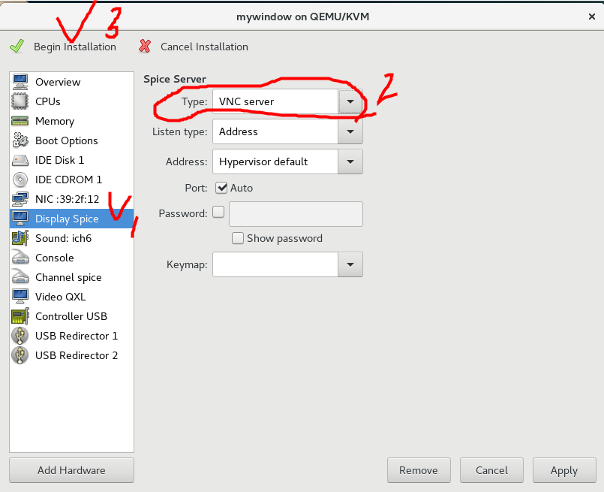This screenshot has height=492, width=604.
Task: Enable the Password checkbox
Action: click(218, 212)
